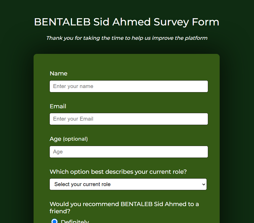The width and height of the screenshot is (254, 223).
Task: Click inside the 'Enter your Email' placeholder box
Action: [129, 119]
